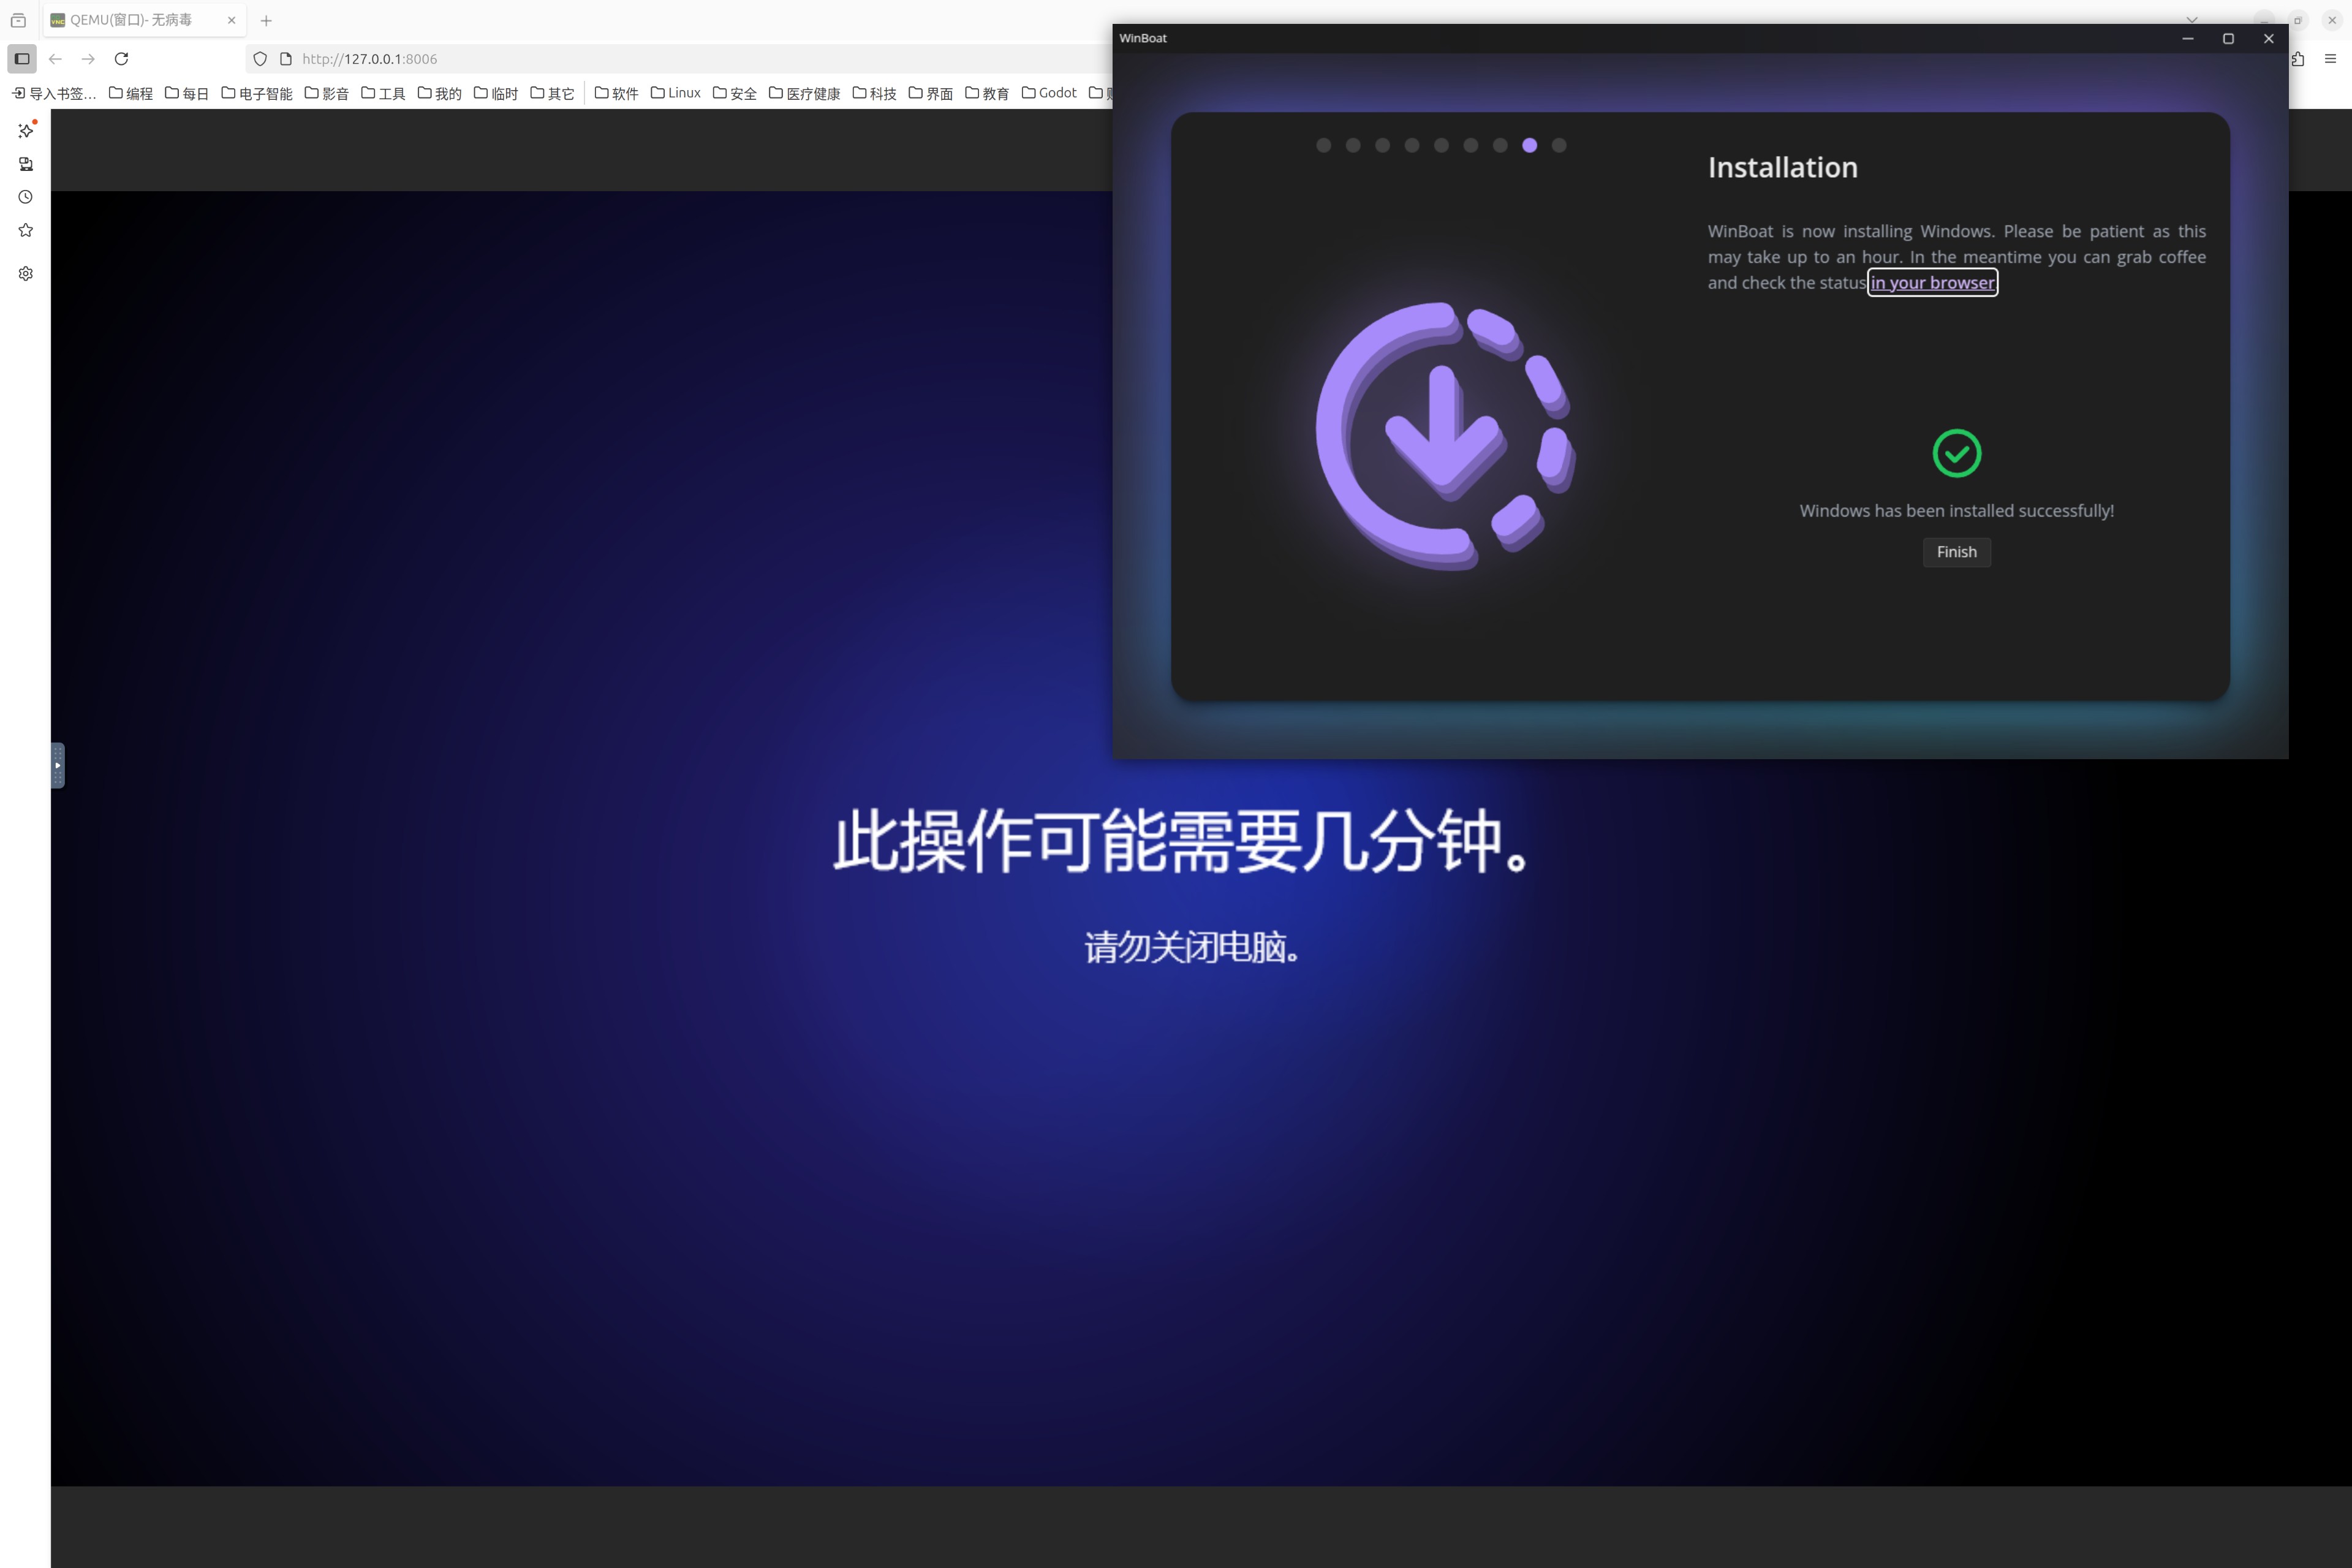Open the sidebar settings gear
This screenshot has height=1568, width=2352.
26,273
